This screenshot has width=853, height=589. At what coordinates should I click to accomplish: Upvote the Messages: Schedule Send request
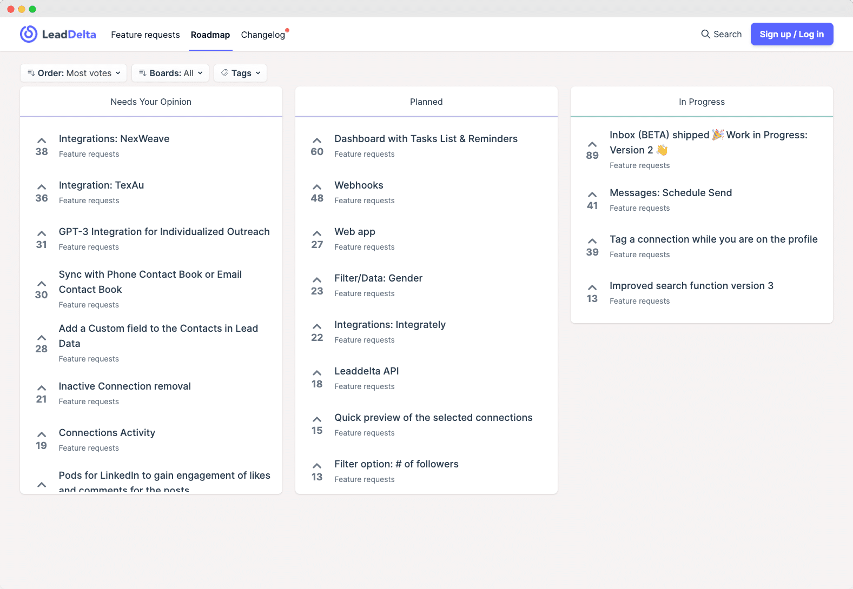coord(592,195)
